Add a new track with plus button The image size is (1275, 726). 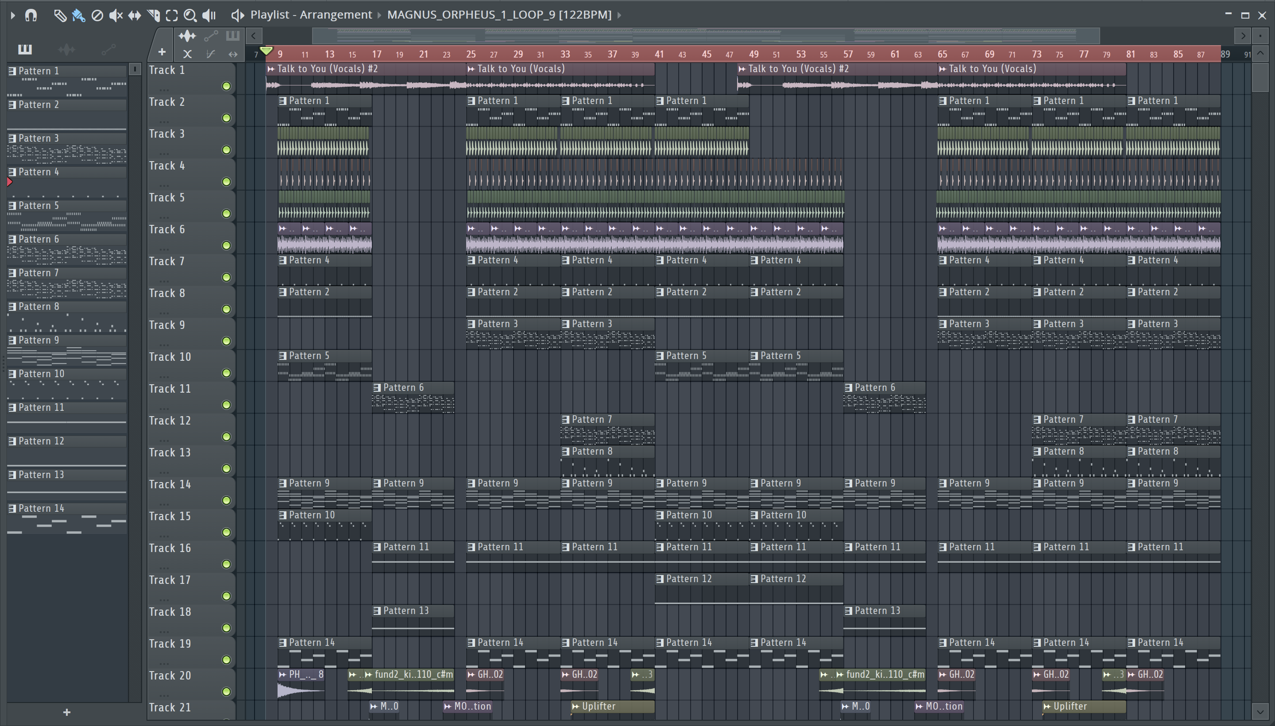point(162,52)
